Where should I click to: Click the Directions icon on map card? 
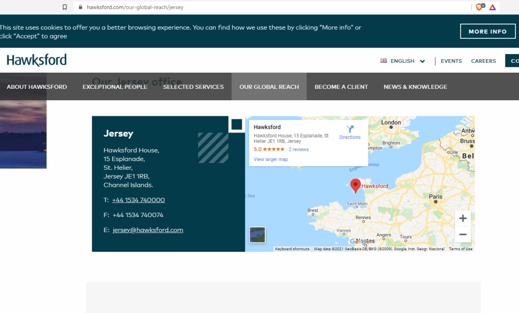350,130
